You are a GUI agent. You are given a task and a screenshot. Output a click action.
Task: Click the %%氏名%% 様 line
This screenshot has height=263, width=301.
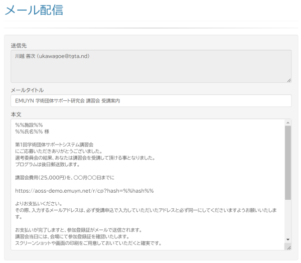click(32, 131)
